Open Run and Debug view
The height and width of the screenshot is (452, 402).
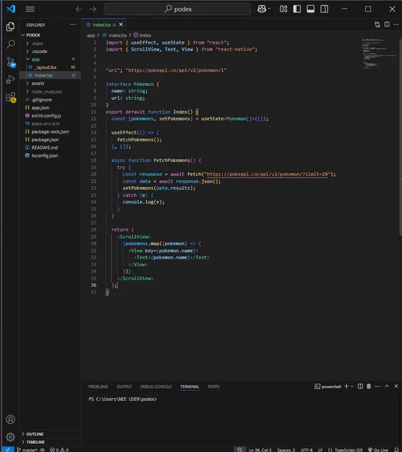pyautogui.click(x=11, y=79)
